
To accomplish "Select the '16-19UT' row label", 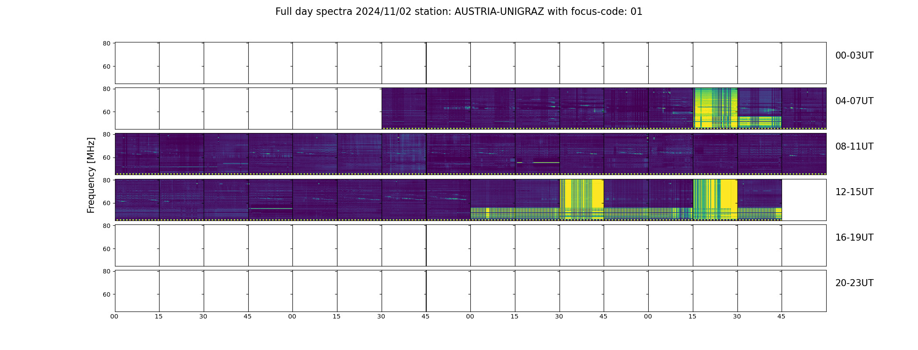I will (854, 238).
